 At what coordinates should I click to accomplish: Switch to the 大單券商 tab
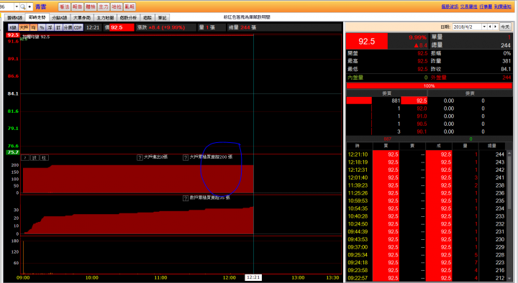point(82,17)
